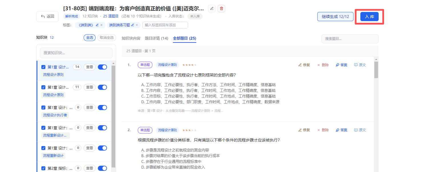Uncheck the checkbox of the block with 11 questions
Image resolution: width=422 pixels, height=172 pixels.
43,87
